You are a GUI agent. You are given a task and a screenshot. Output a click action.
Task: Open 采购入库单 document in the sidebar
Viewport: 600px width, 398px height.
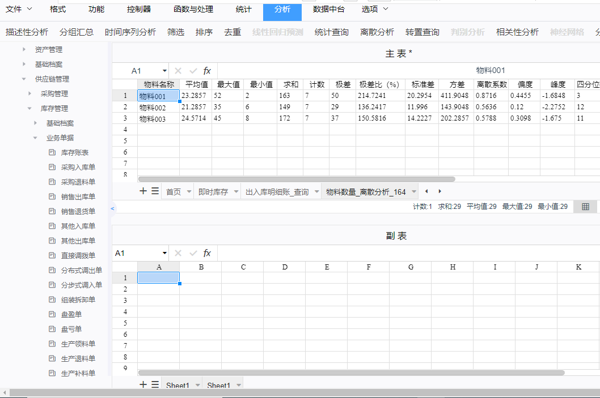[78, 167]
